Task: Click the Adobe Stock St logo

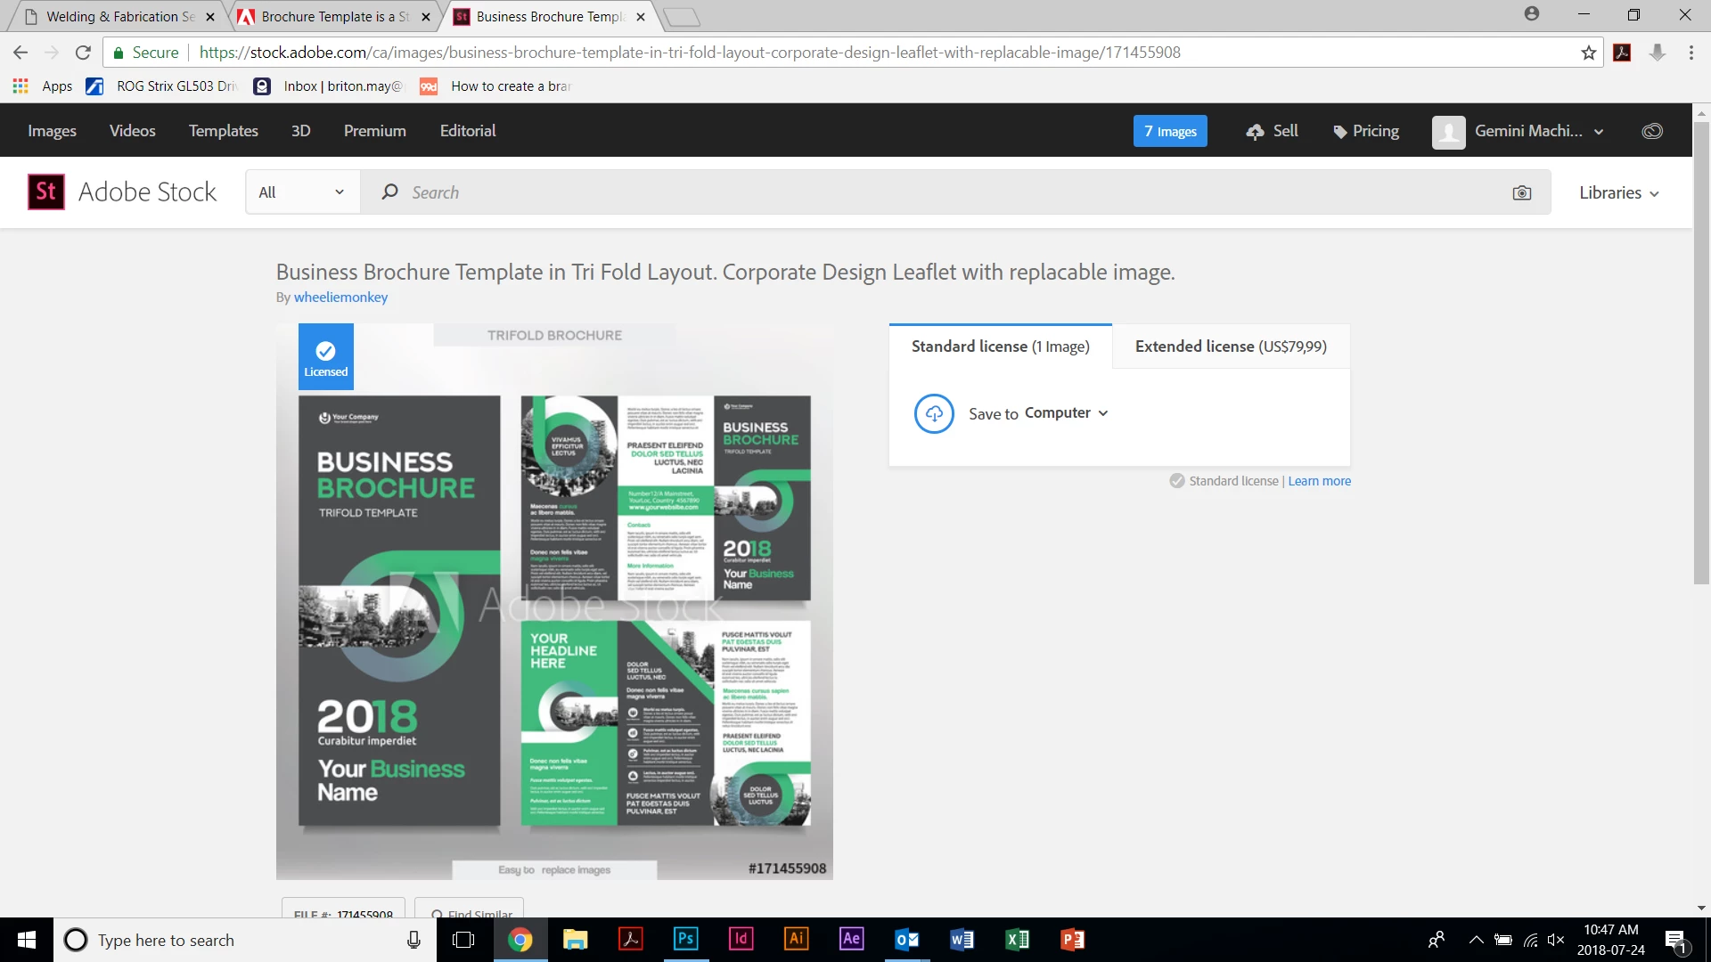Action: point(46,192)
